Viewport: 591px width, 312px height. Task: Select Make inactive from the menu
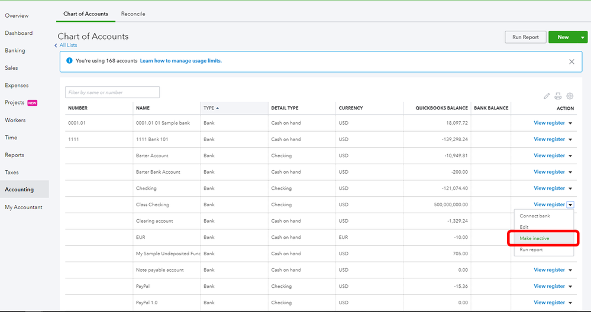click(x=534, y=238)
